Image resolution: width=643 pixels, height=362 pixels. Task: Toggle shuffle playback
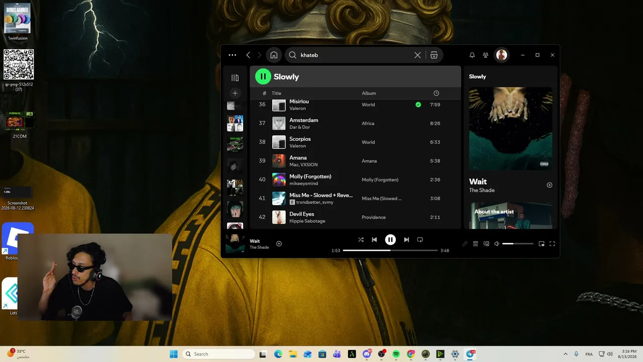point(361,240)
